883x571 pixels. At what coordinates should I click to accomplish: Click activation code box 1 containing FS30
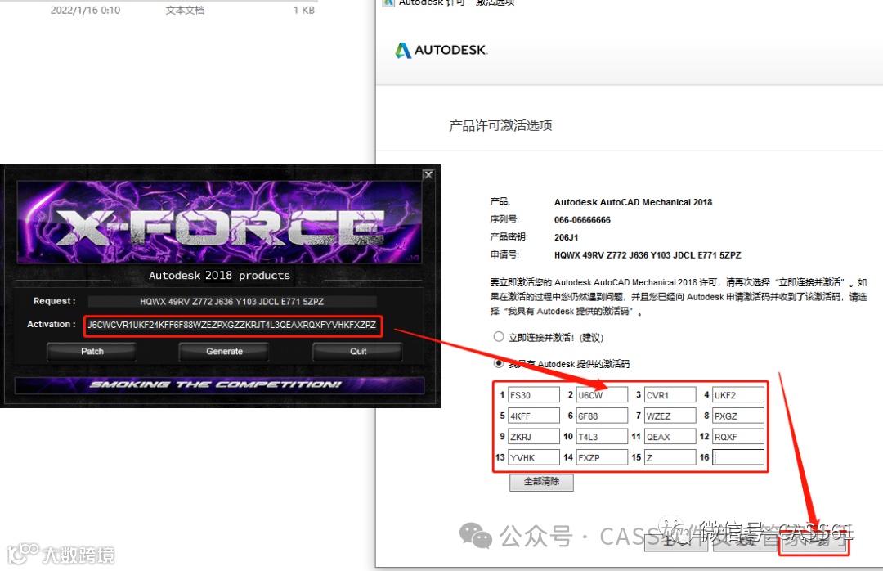coord(534,395)
